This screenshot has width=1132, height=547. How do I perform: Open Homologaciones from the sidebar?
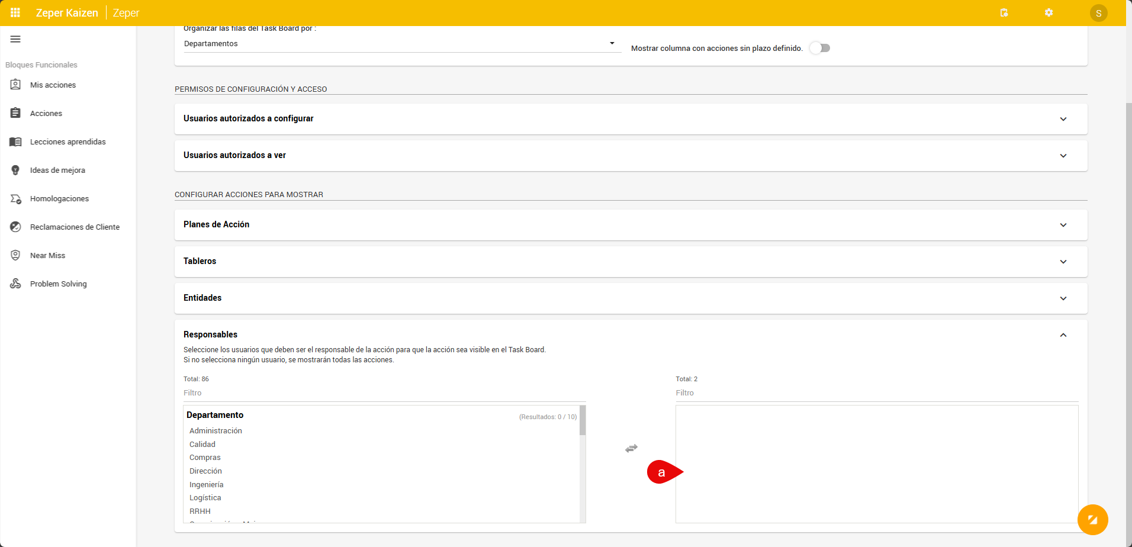point(59,199)
